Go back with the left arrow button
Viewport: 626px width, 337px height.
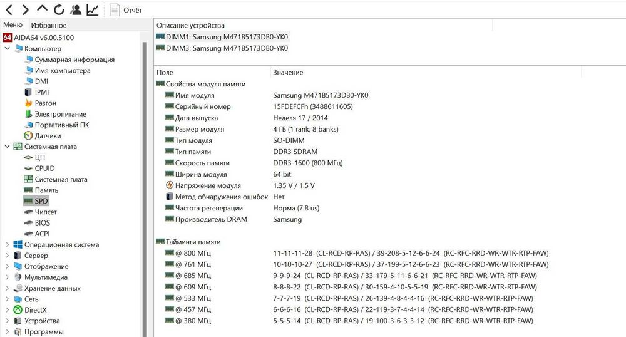click(9, 9)
